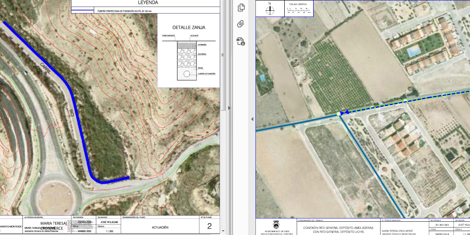The width and height of the screenshot is (470, 235).
Task: Expand the panel using the small right arrow
Action: (x=229, y=107)
